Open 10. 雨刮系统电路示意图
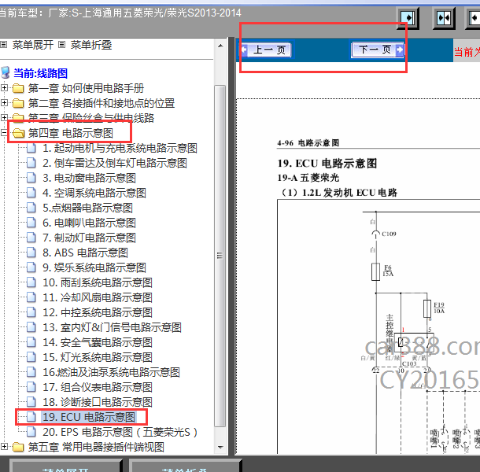 (98, 283)
